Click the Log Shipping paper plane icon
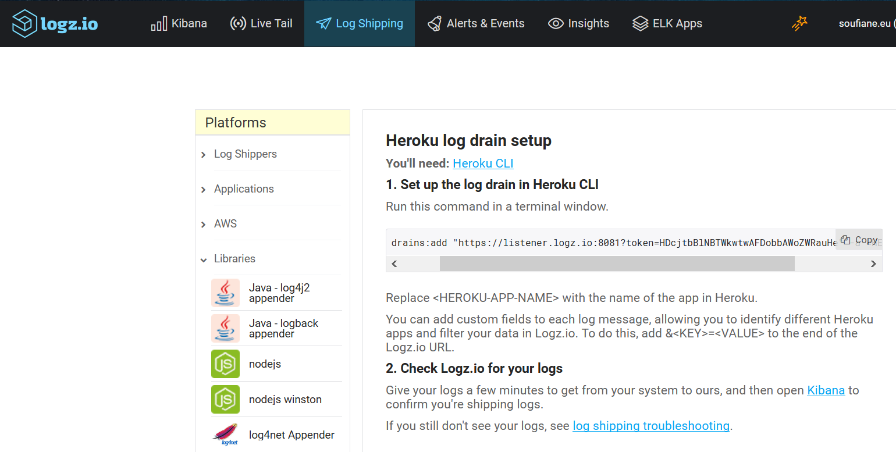Image resolution: width=896 pixels, height=452 pixels. click(323, 24)
